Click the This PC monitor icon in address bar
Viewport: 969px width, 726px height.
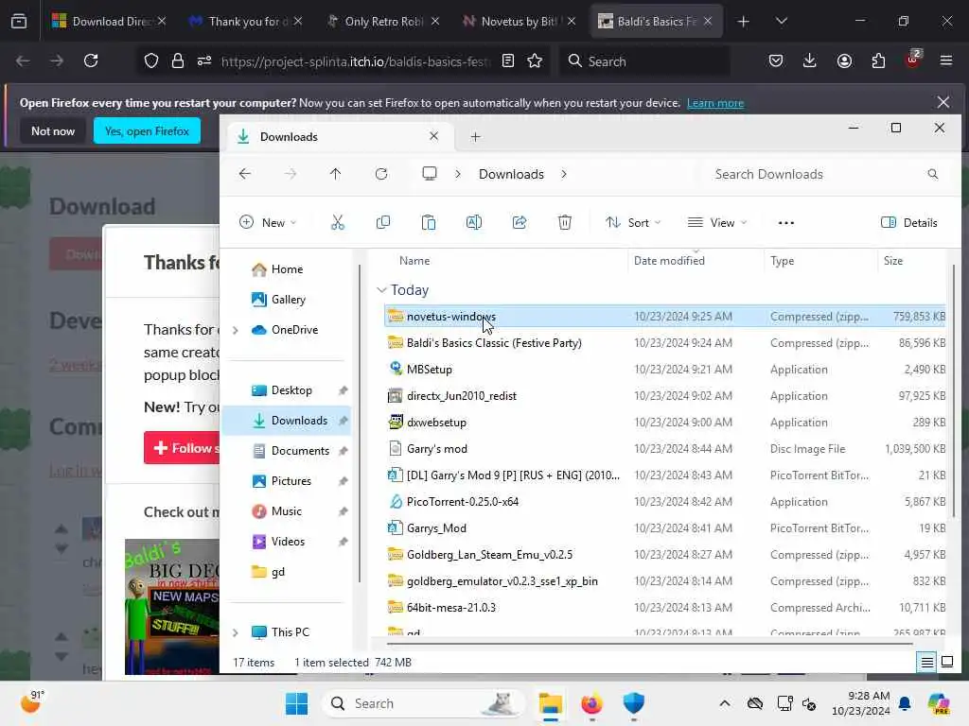coord(430,174)
